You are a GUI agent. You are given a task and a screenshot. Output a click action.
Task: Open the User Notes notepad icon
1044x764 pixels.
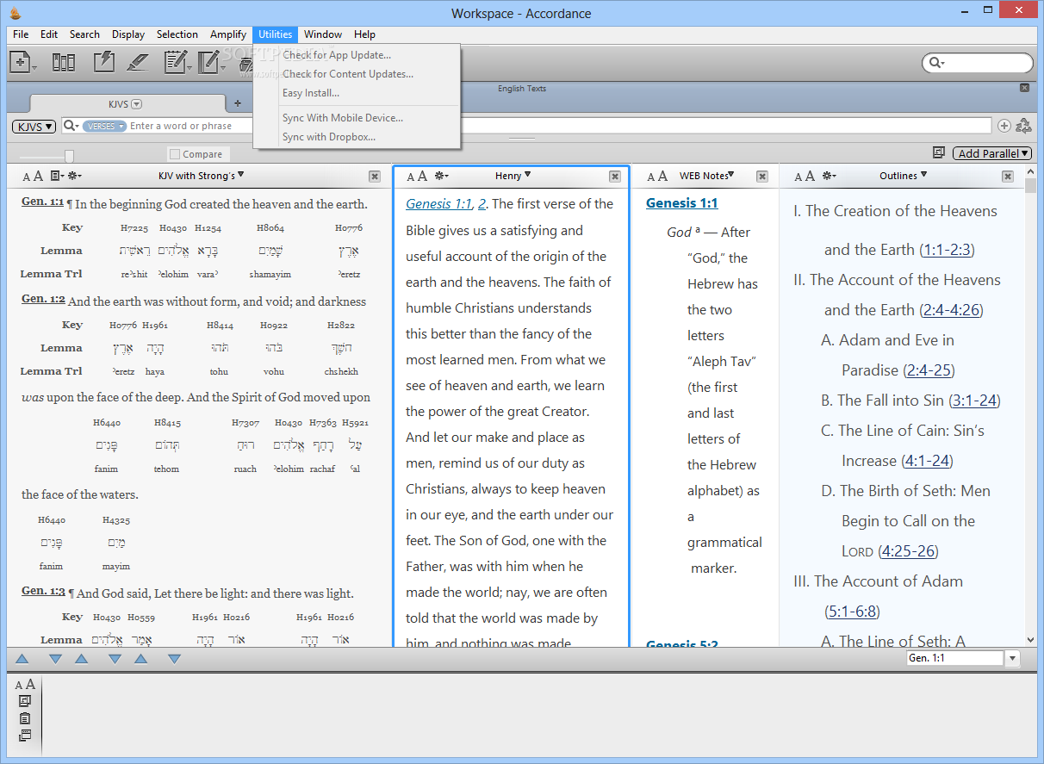point(176,62)
